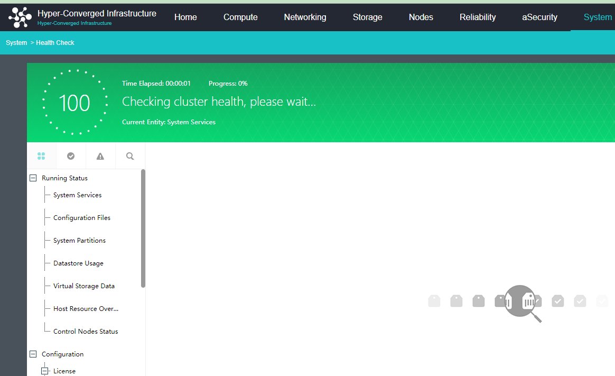Click the tree panel vertical scrollbar
The height and width of the screenshot is (376, 615).
point(143,228)
